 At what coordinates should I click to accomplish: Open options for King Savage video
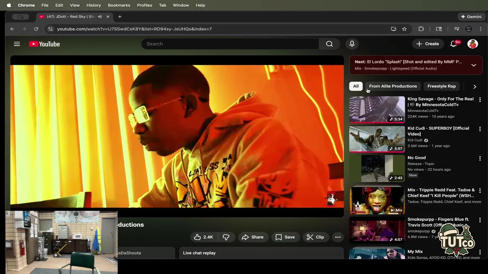coord(480,100)
